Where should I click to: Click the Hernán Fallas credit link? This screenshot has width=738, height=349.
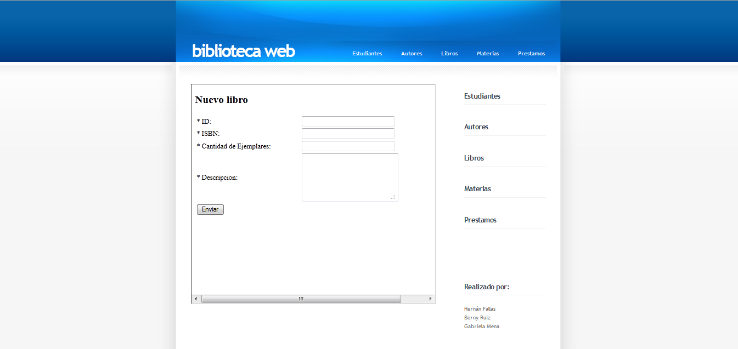coord(480,308)
